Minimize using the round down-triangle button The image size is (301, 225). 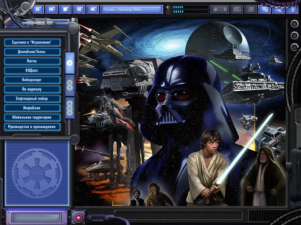294,24
